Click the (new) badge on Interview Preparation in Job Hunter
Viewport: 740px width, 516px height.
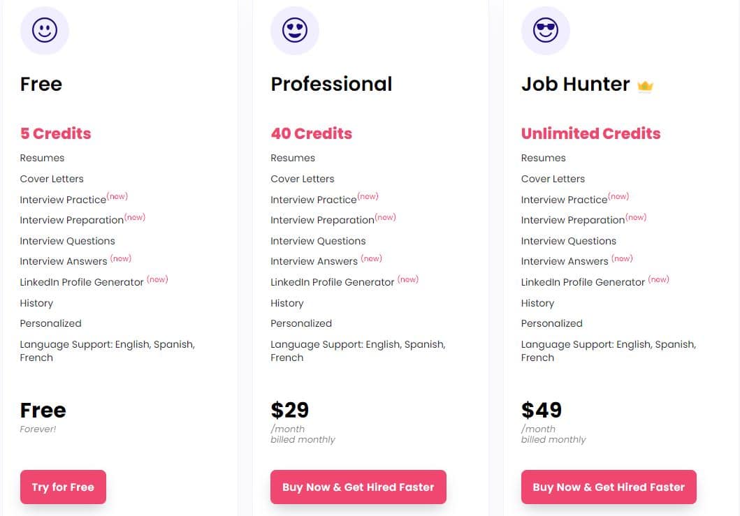point(635,217)
